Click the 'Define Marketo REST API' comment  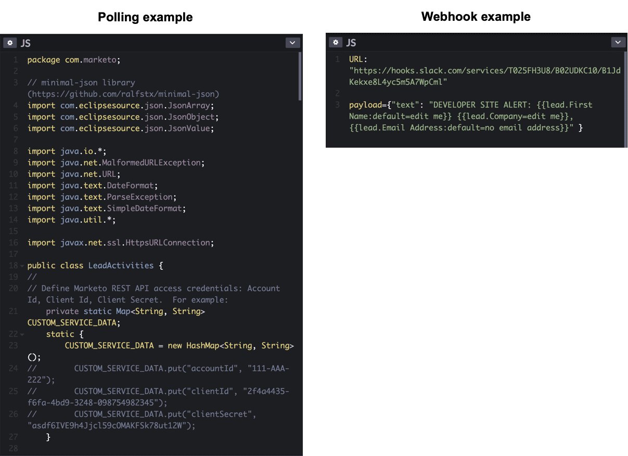tap(153, 294)
